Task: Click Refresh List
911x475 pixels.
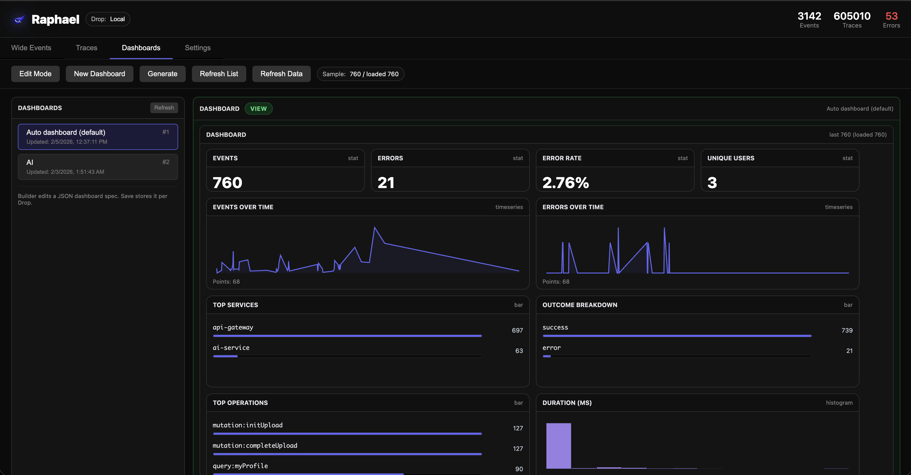Action: coord(218,74)
